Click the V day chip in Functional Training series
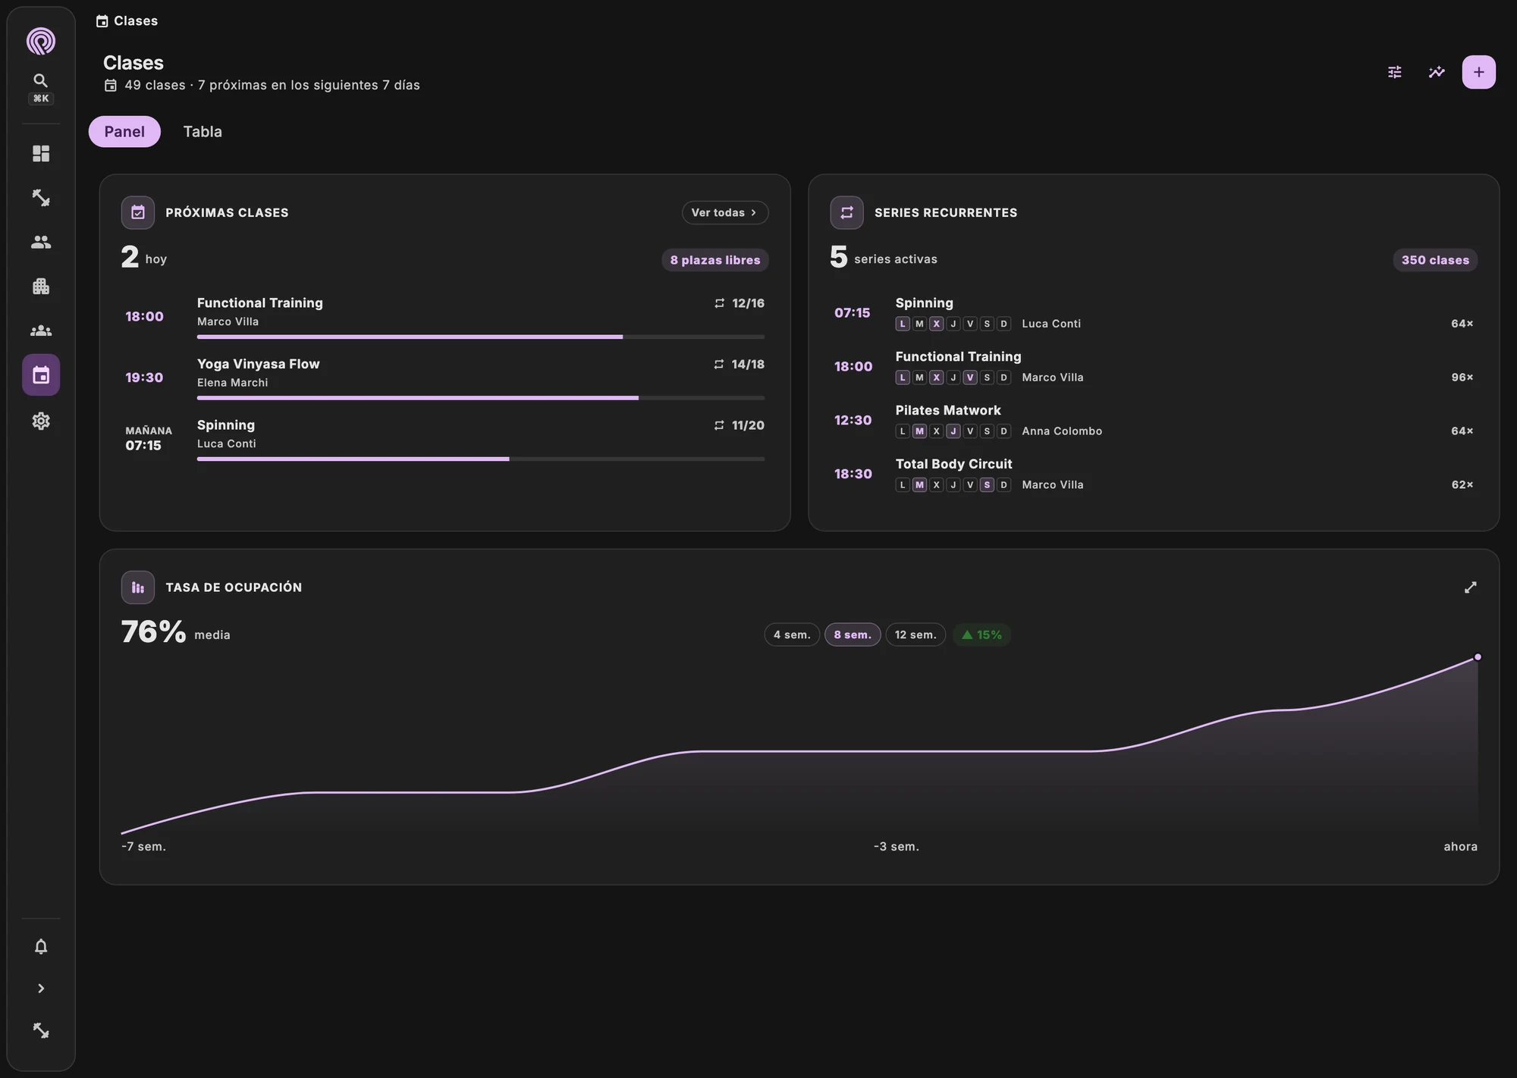This screenshot has height=1078, width=1517. (x=970, y=378)
